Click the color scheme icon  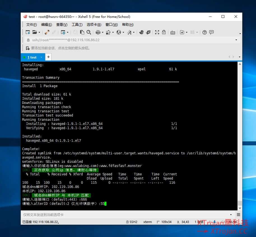coord(108,32)
